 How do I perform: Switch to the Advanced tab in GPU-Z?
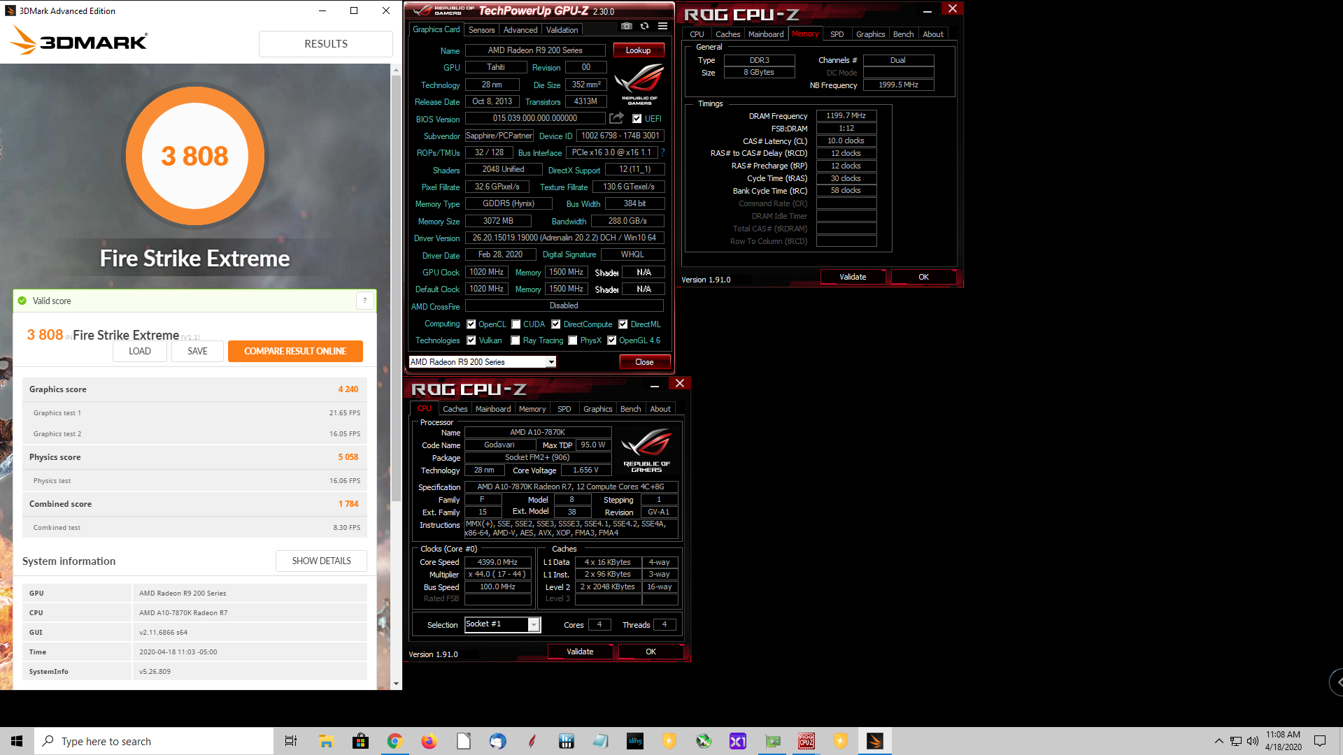click(x=520, y=30)
